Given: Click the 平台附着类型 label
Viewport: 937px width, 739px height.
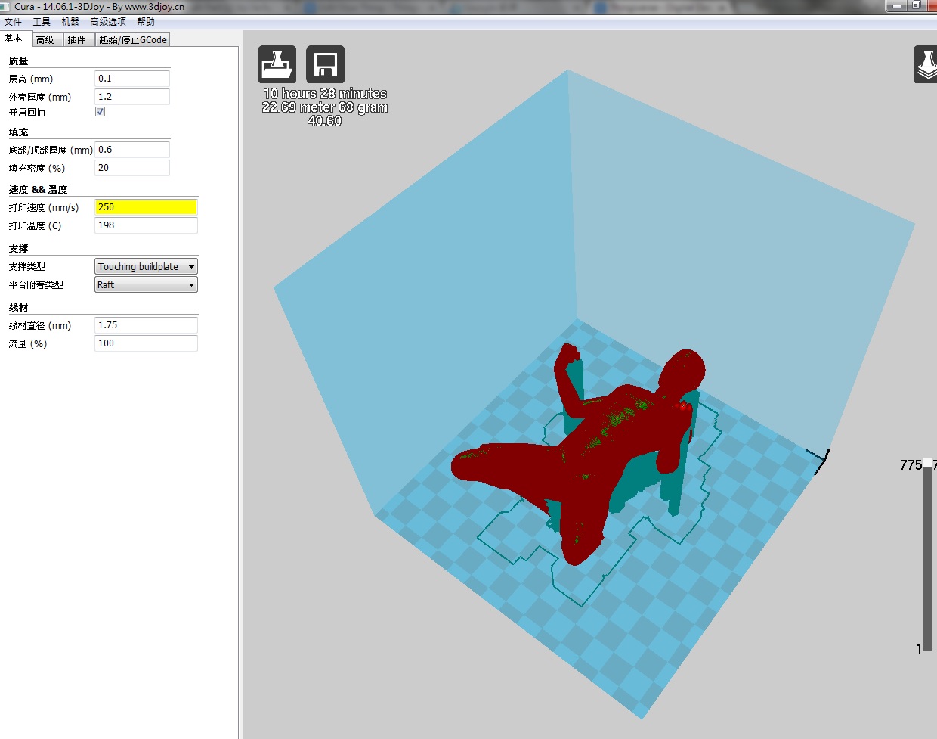Looking at the screenshot, I should (36, 284).
